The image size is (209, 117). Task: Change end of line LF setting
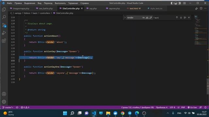(x=178, y=108)
